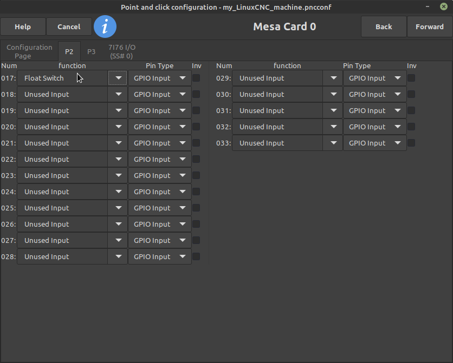Expand function list for pin 029
Viewport: 453px width, 363px height.
click(333, 78)
